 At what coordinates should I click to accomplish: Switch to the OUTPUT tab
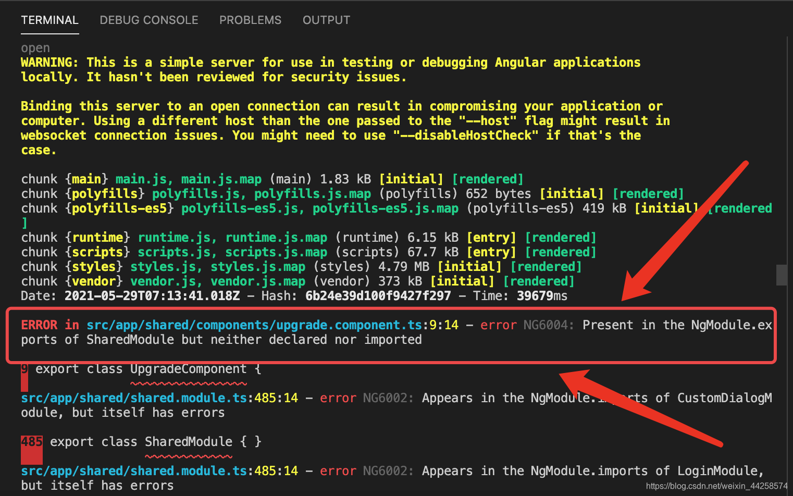(x=326, y=20)
